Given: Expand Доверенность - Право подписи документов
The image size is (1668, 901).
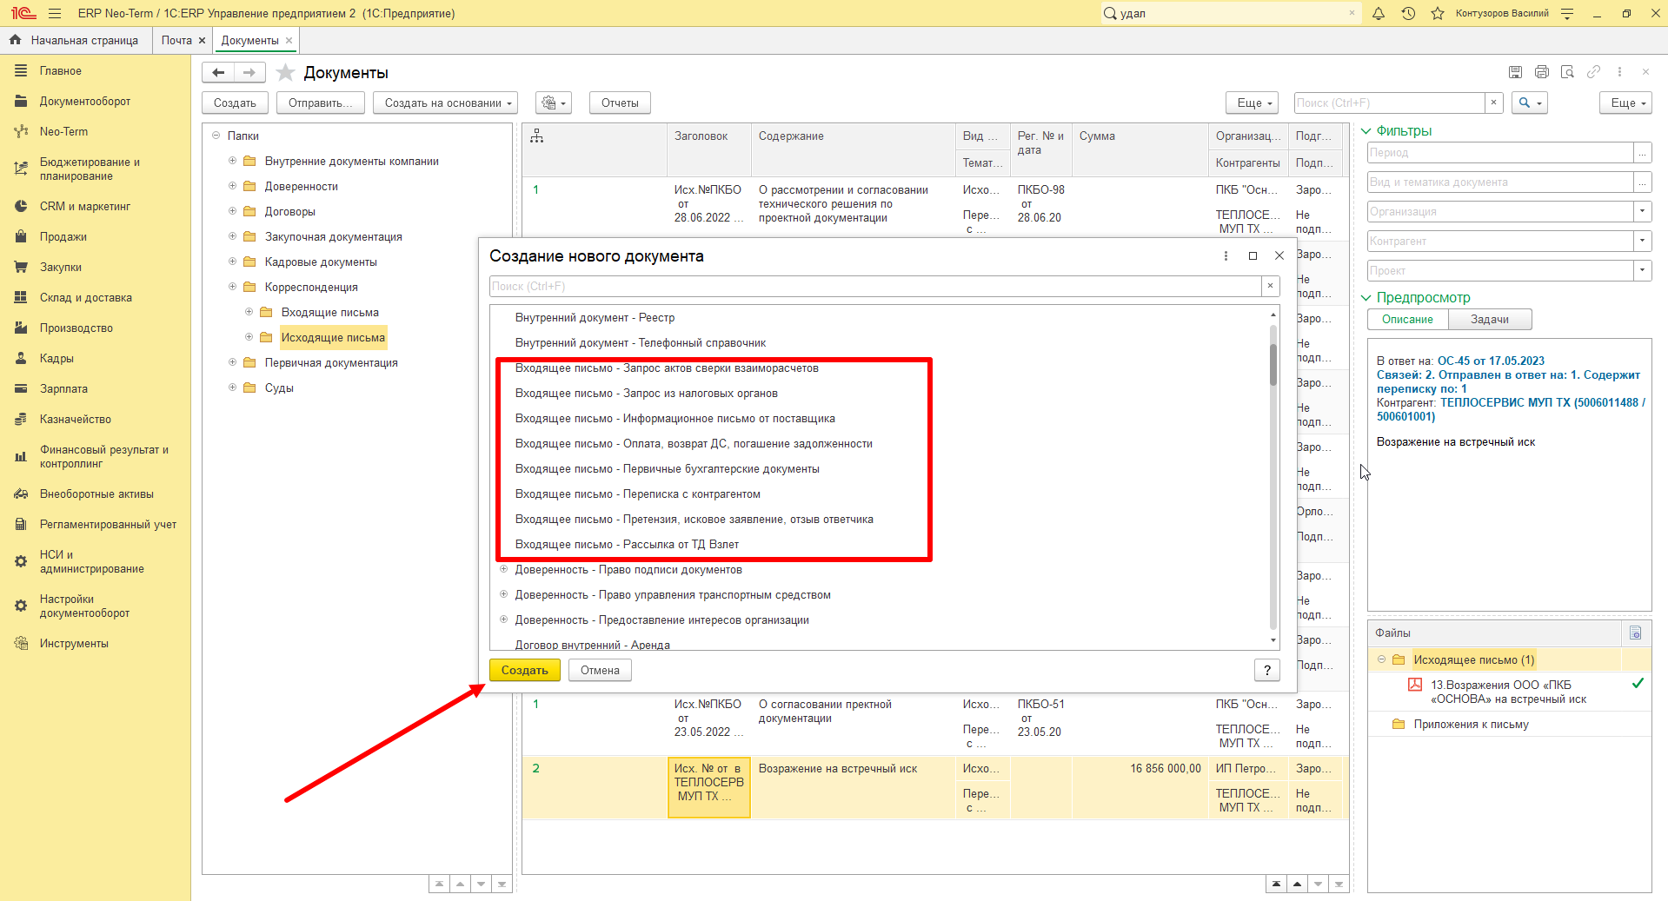Looking at the screenshot, I should [503, 569].
